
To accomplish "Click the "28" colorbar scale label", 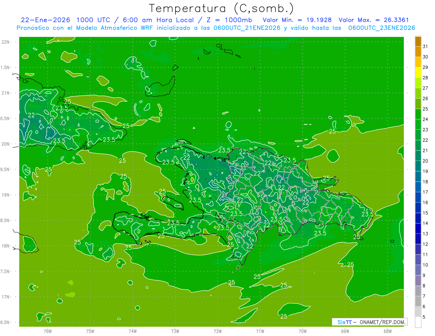I will 425,78.
